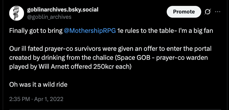Click the goblin profile avatar picture
Viewport: 229px width, 110px height.
[17, 13]
